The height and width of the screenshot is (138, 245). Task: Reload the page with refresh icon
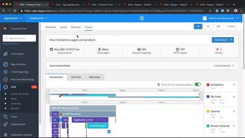(x=15, y=11)
